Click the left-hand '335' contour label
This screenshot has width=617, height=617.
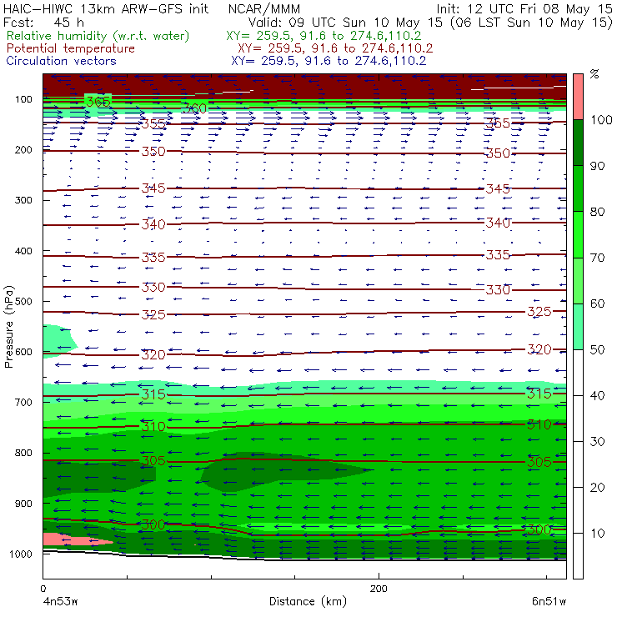coord(153,258)
